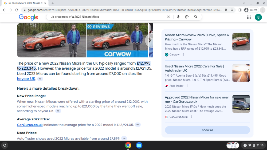Click the browser forward arrow

click(11, 10)
